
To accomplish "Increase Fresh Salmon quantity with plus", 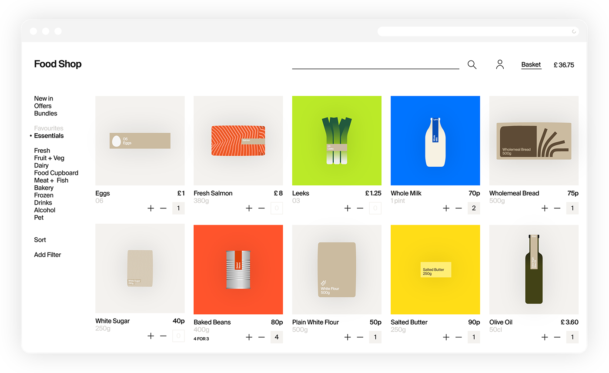I will 249,208.
